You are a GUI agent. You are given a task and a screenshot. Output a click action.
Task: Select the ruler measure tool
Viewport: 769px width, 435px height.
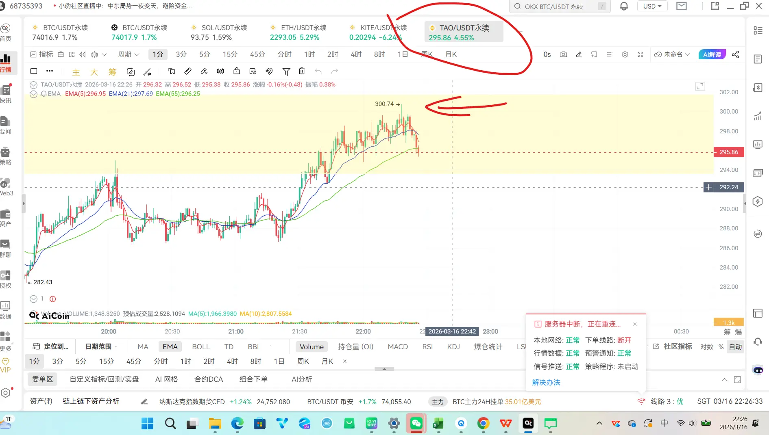pyautogui.click(x=188, y=71)
